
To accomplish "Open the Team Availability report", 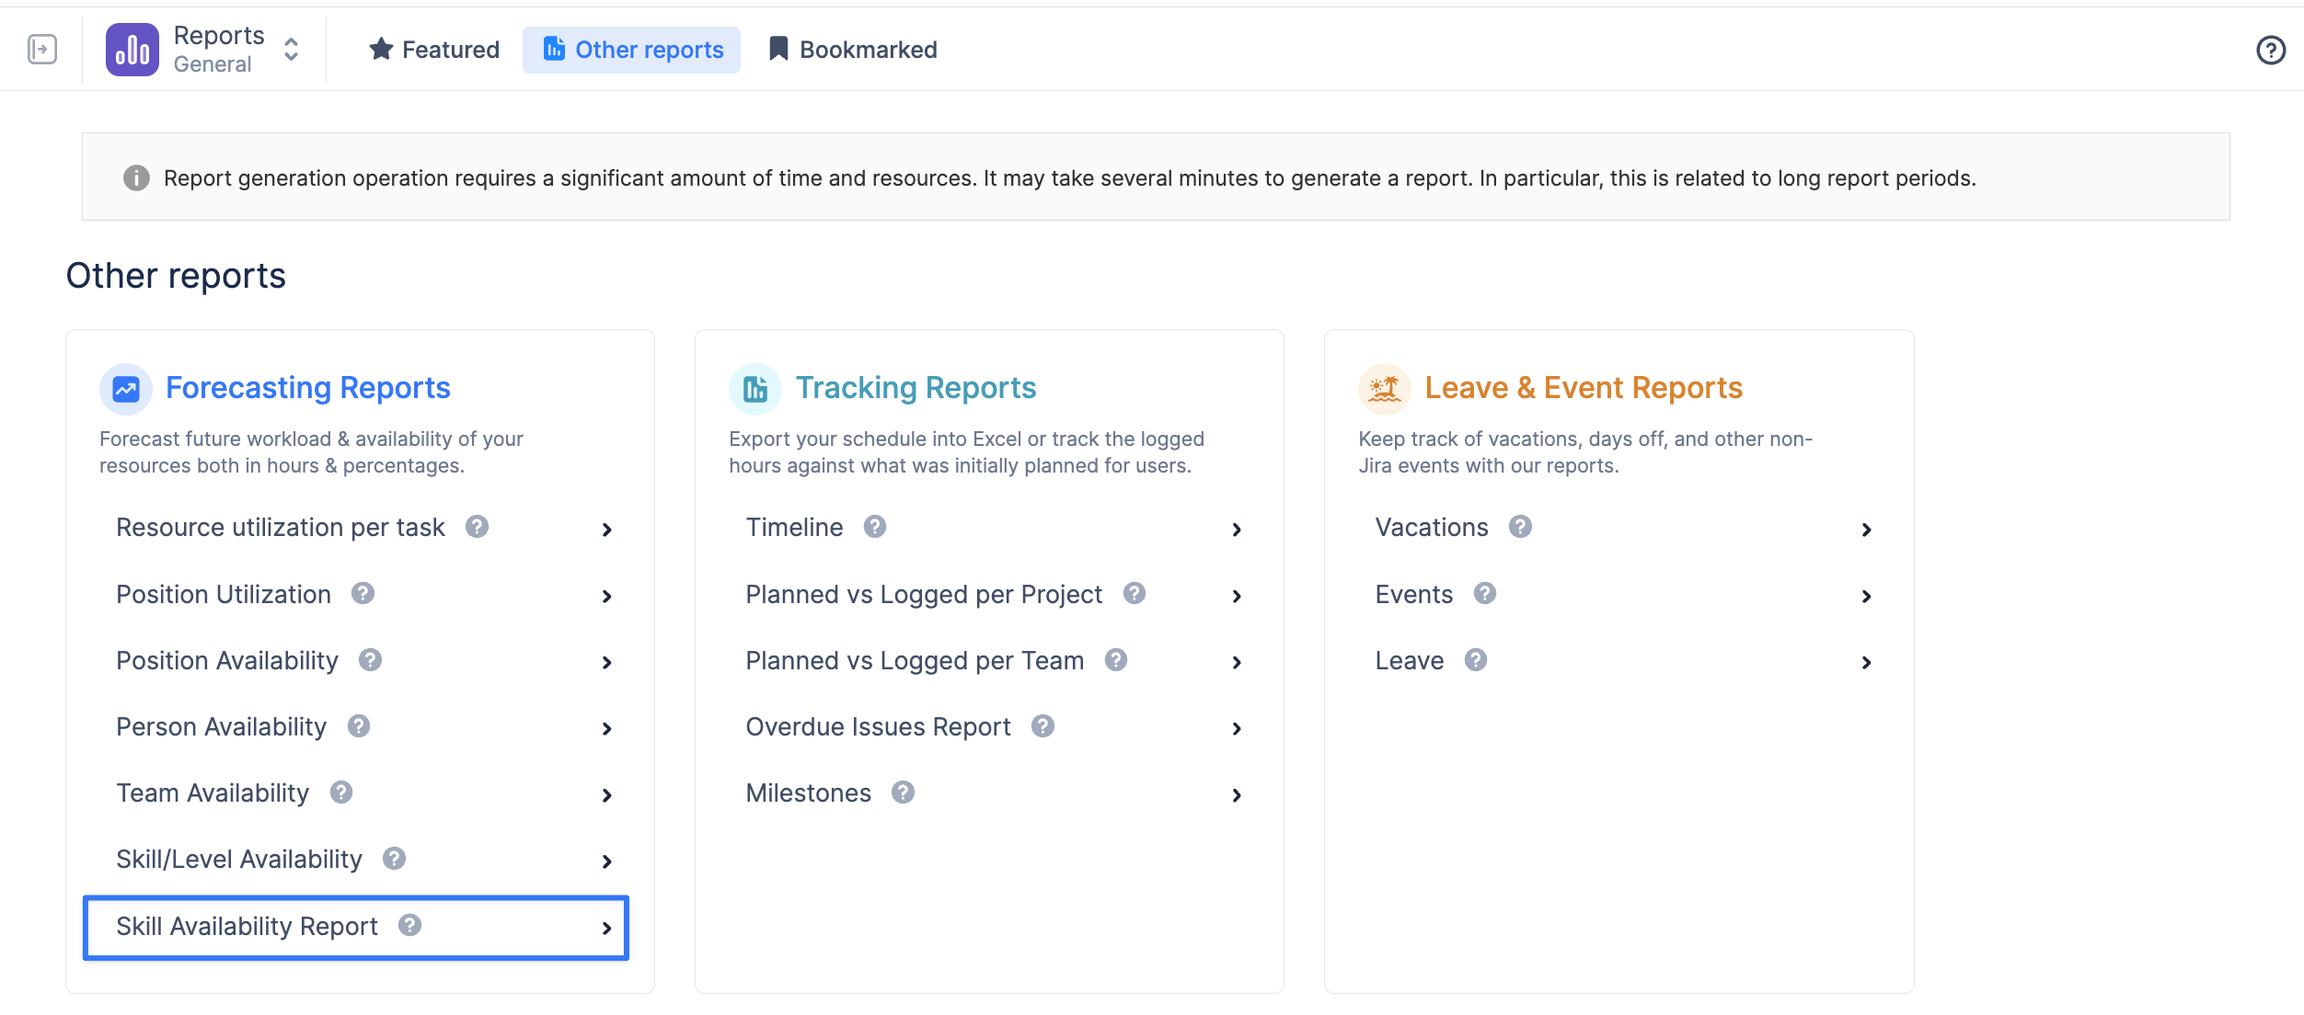I will pyautogui.click(x=213, y=793).
